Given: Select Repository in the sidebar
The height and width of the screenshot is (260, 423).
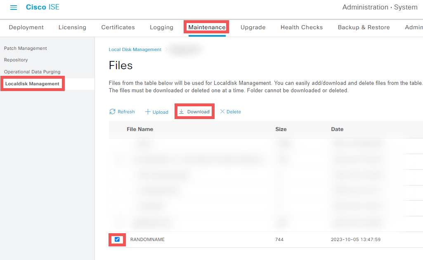Looking at the screenshot, I should pyautogui.click(x=16, y=60).
